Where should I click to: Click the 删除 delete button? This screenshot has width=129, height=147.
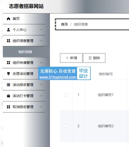click(94, 58)
